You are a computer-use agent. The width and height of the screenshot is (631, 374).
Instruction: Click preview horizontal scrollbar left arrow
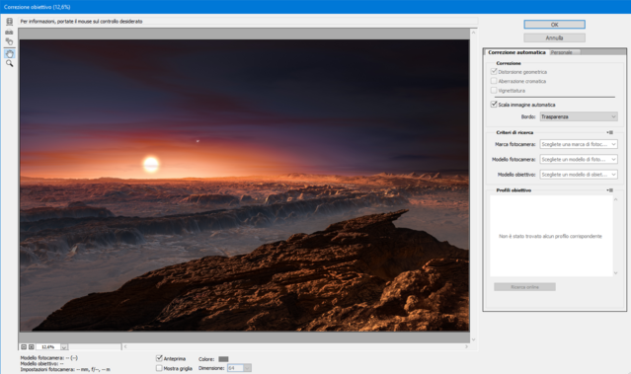point(125,346)
